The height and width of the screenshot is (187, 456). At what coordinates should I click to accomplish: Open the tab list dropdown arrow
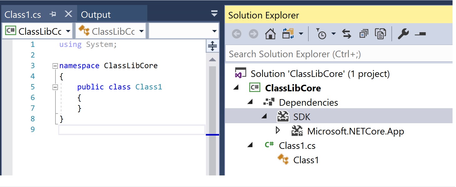click(214, 13)
